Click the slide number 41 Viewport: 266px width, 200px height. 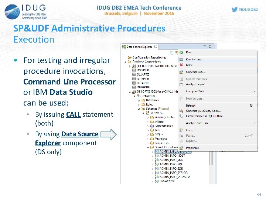point(259,195)
